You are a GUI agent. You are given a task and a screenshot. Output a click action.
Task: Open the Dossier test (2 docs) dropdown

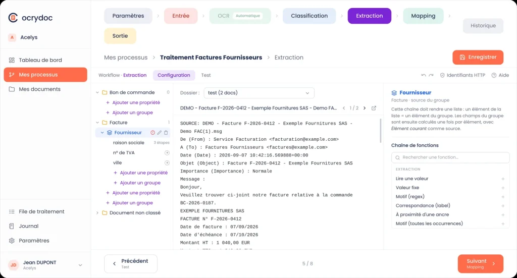259,93
